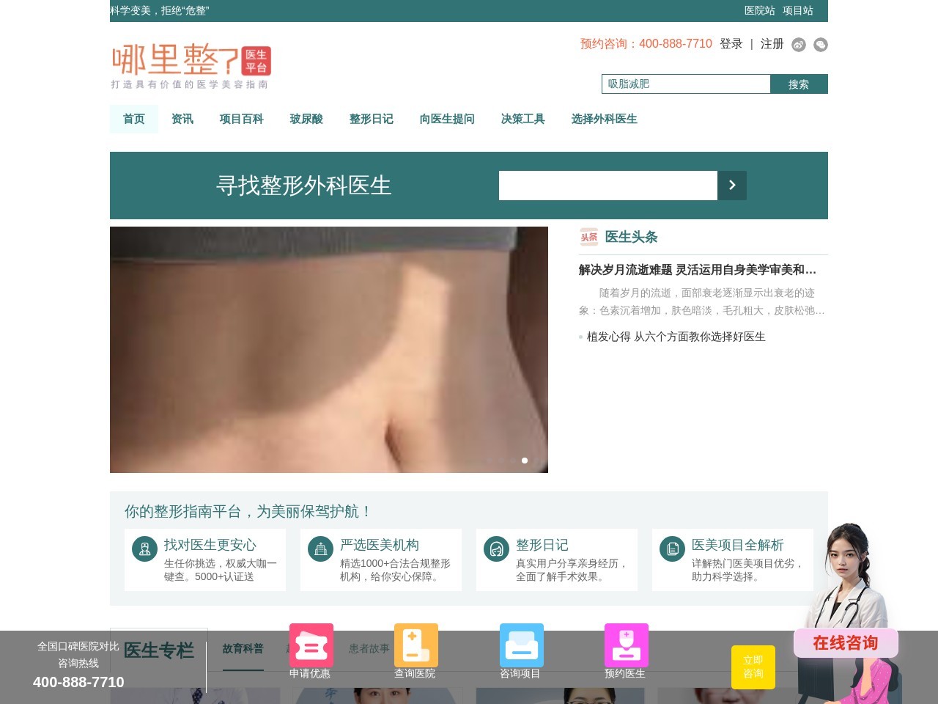Open the 玻尿酸 menu item
938x704 pixels.
306,119
